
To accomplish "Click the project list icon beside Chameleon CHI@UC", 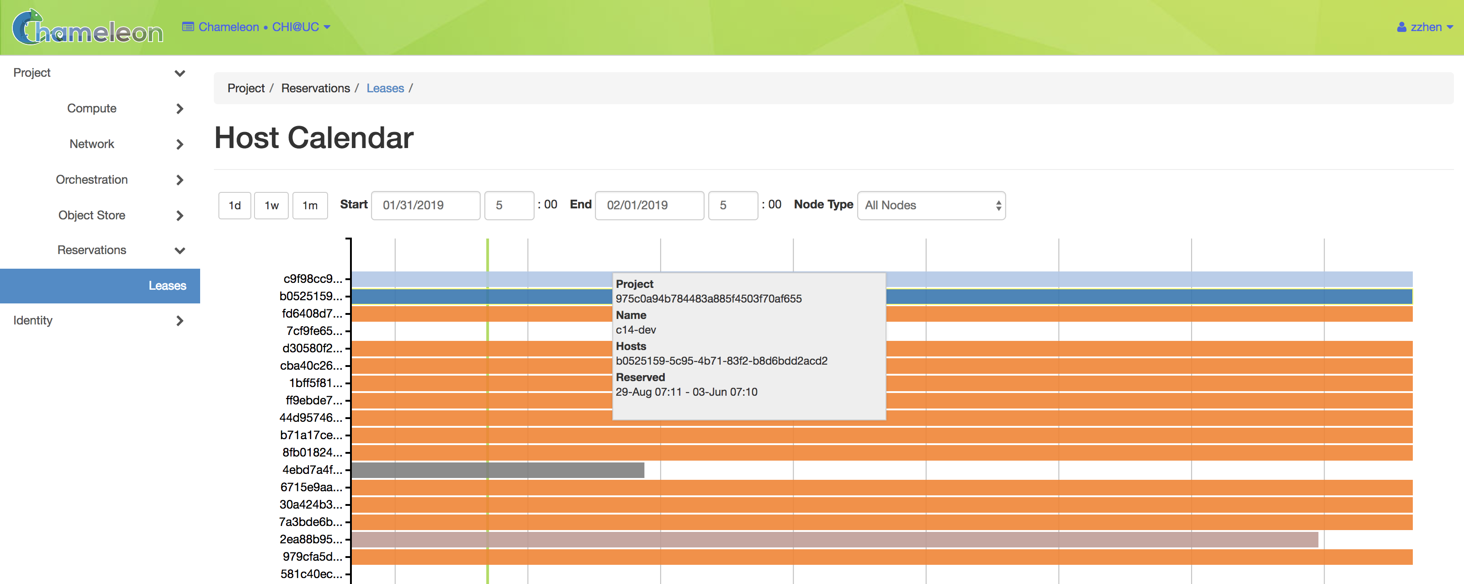I will click(x=188, y=27).
